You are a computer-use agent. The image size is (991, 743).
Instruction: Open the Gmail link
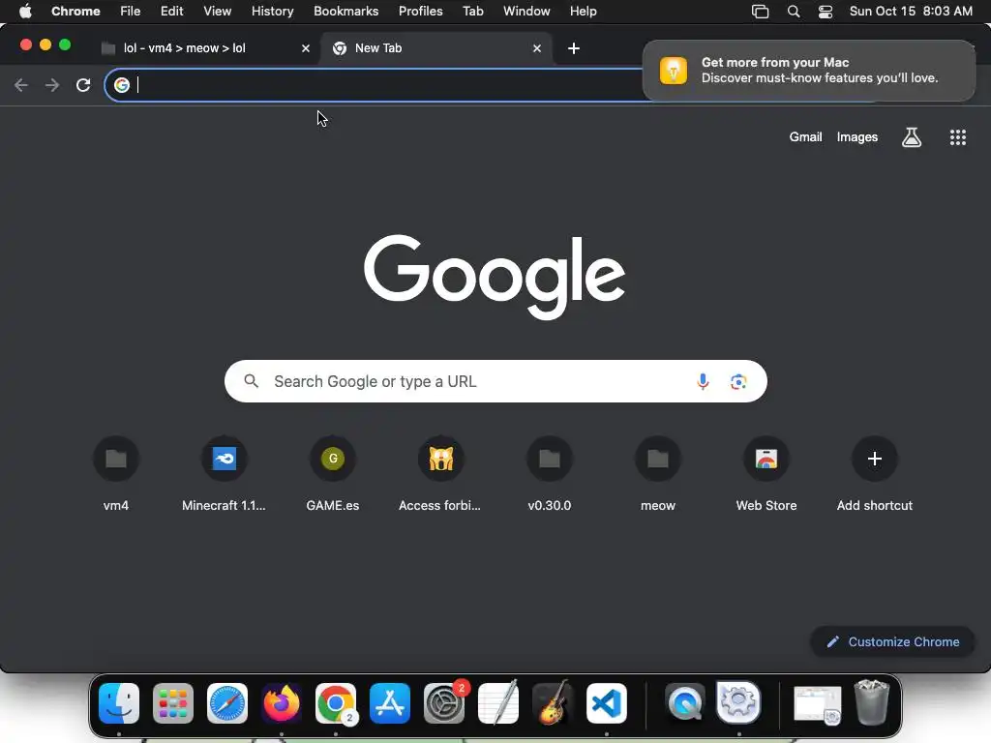(x=805, y=137)
